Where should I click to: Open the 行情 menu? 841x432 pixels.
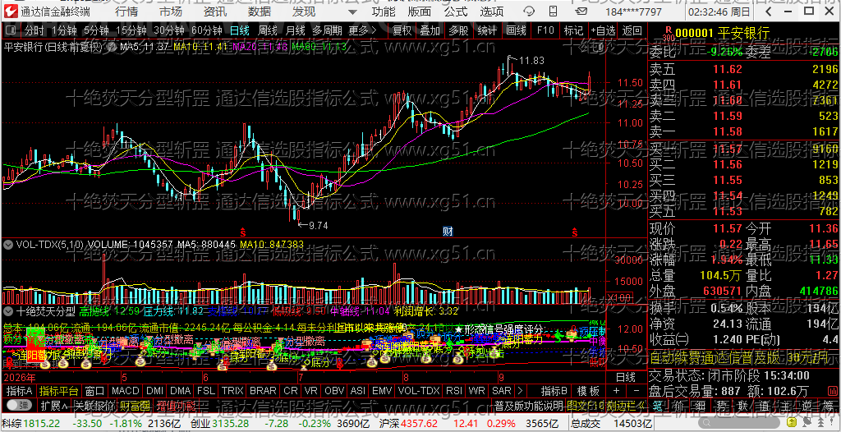click(x=126, y=11)
